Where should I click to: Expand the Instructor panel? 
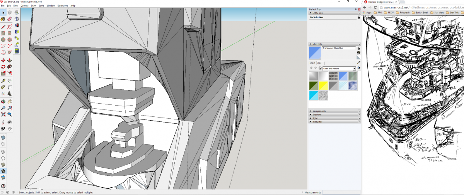[x=334, y=121]
